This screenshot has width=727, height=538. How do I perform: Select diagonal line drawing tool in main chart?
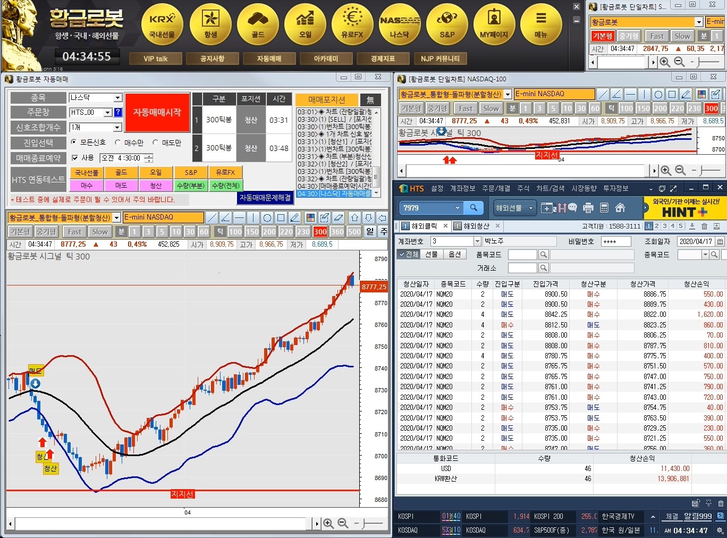212,217
